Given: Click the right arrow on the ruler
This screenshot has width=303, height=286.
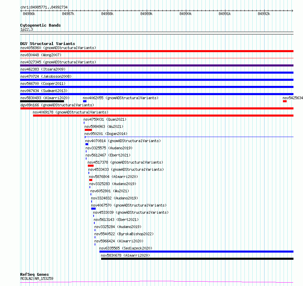Looking at the screenshot, I should pyautogui.click(x=292, y=11).
